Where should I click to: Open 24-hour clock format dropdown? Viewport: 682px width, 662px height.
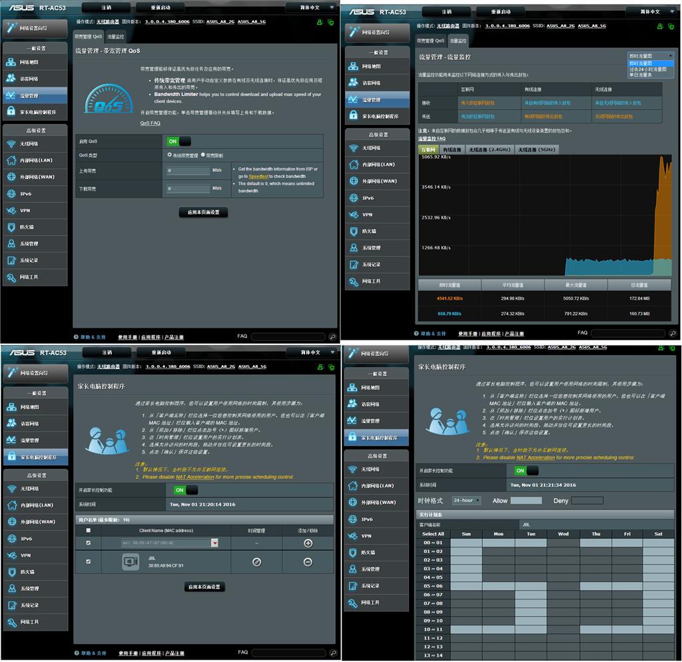coord(466,501)
